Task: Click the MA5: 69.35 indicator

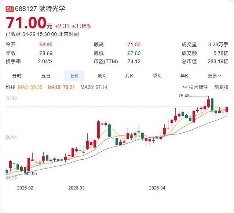Action: 30,87
